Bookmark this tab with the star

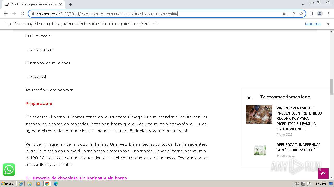click(x=301, y=14)
